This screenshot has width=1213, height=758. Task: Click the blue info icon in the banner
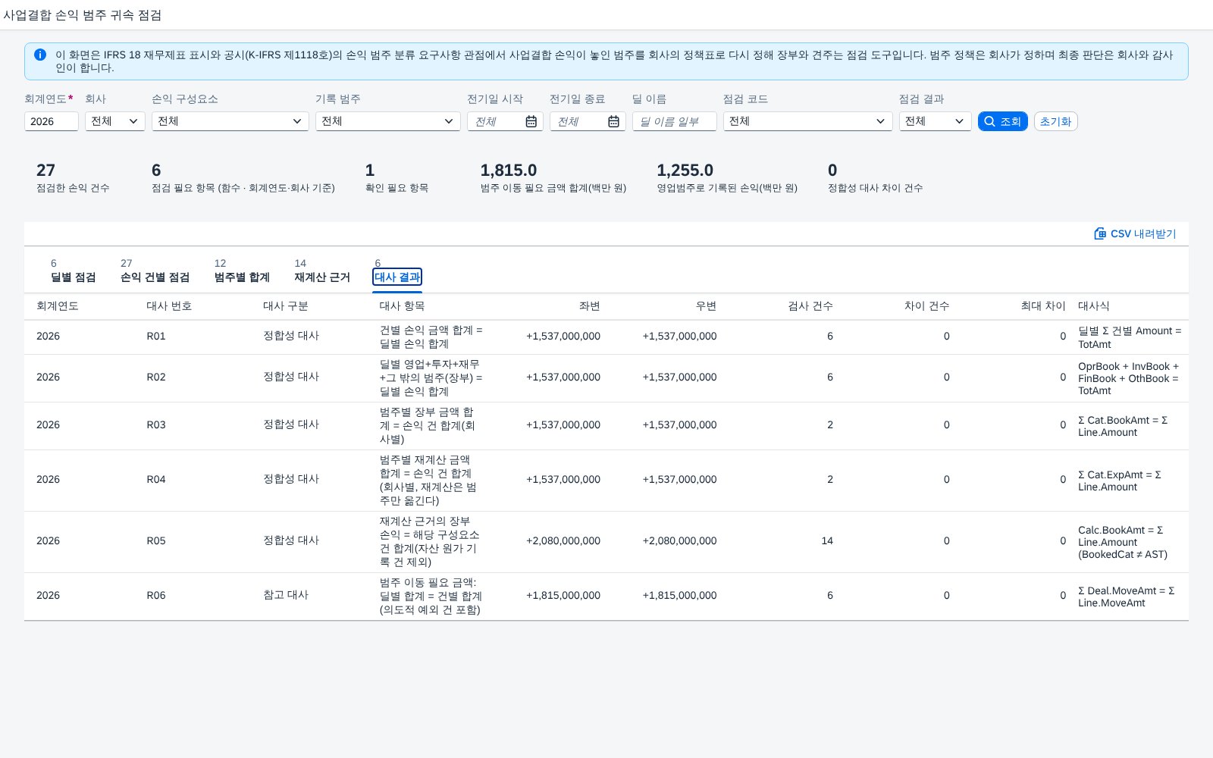point(40,55)
